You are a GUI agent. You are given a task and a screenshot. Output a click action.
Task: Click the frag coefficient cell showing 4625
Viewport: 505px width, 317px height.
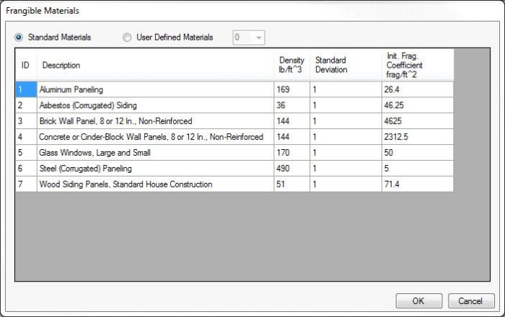(417, 121)
